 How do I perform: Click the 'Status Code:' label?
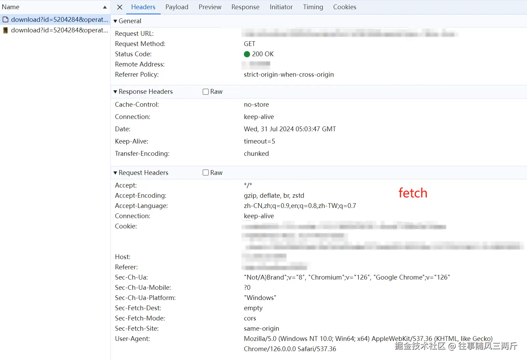[x=133, y=54]
